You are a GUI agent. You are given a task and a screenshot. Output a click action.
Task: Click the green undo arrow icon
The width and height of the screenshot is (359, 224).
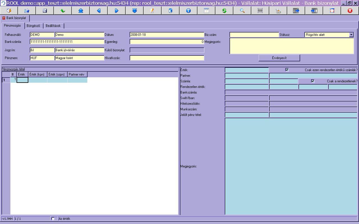[x=63, y=11]
